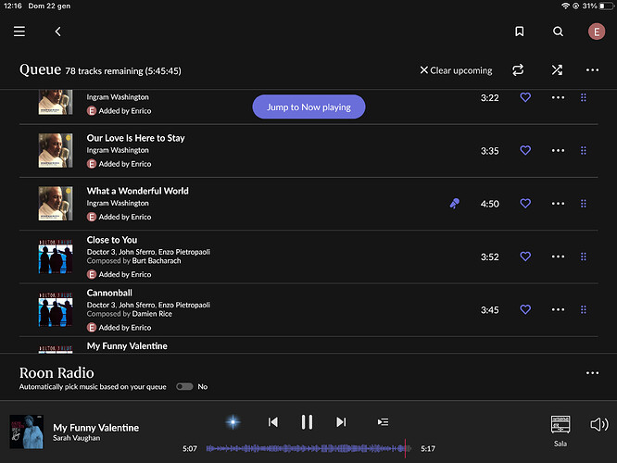Screen dimensions: 617x463
Task: Pause playback
Action: [x=307, y=422]
